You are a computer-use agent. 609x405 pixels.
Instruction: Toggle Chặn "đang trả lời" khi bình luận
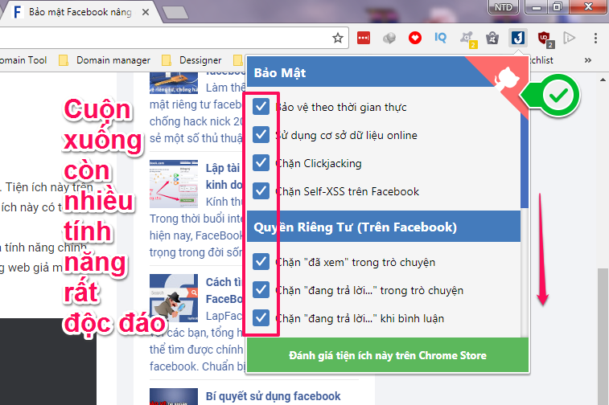(x=261, y=318)
